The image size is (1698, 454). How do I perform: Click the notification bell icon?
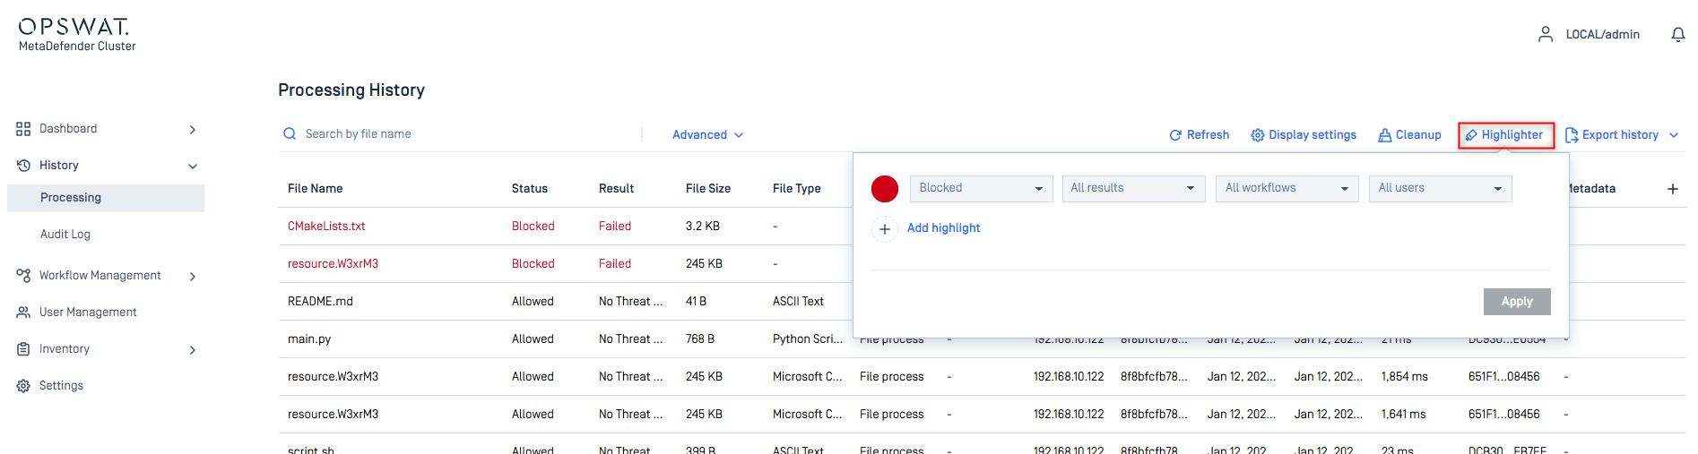(x=1677, y=35)
